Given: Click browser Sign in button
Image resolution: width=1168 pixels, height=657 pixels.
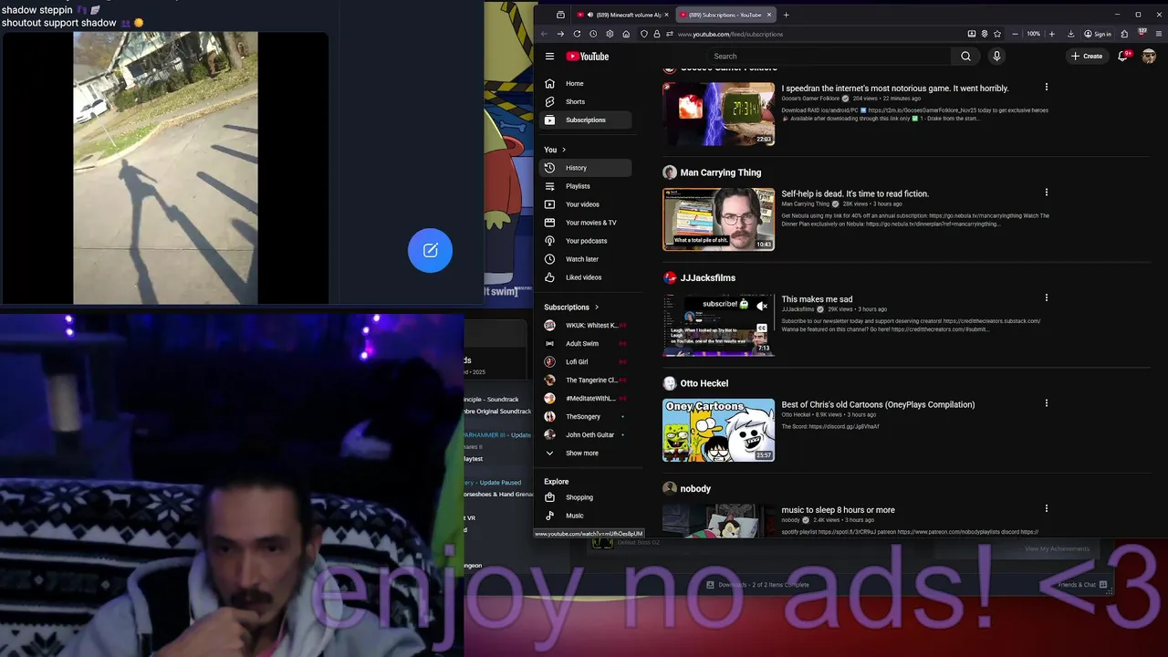Looking at the screenshot, I should (x=1098, y=34).
